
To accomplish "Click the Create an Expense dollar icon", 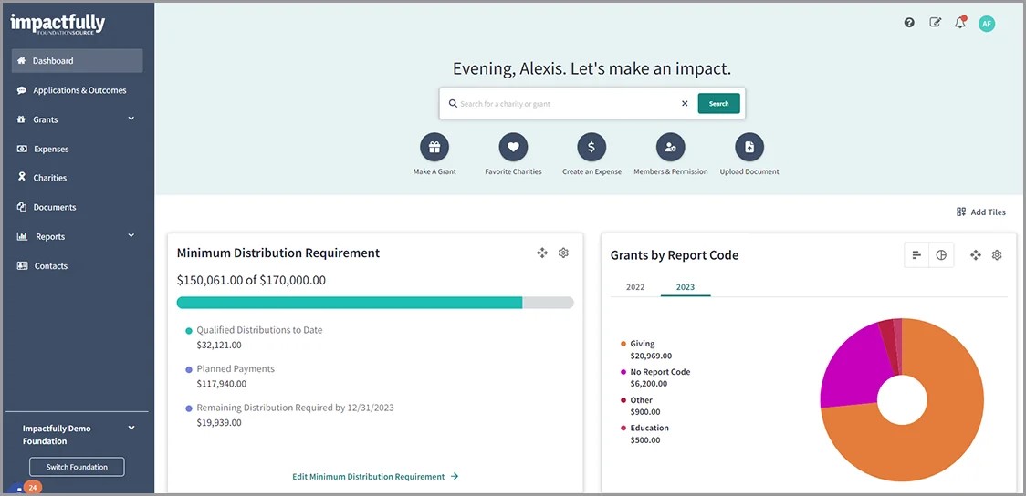I will [592, 147].
